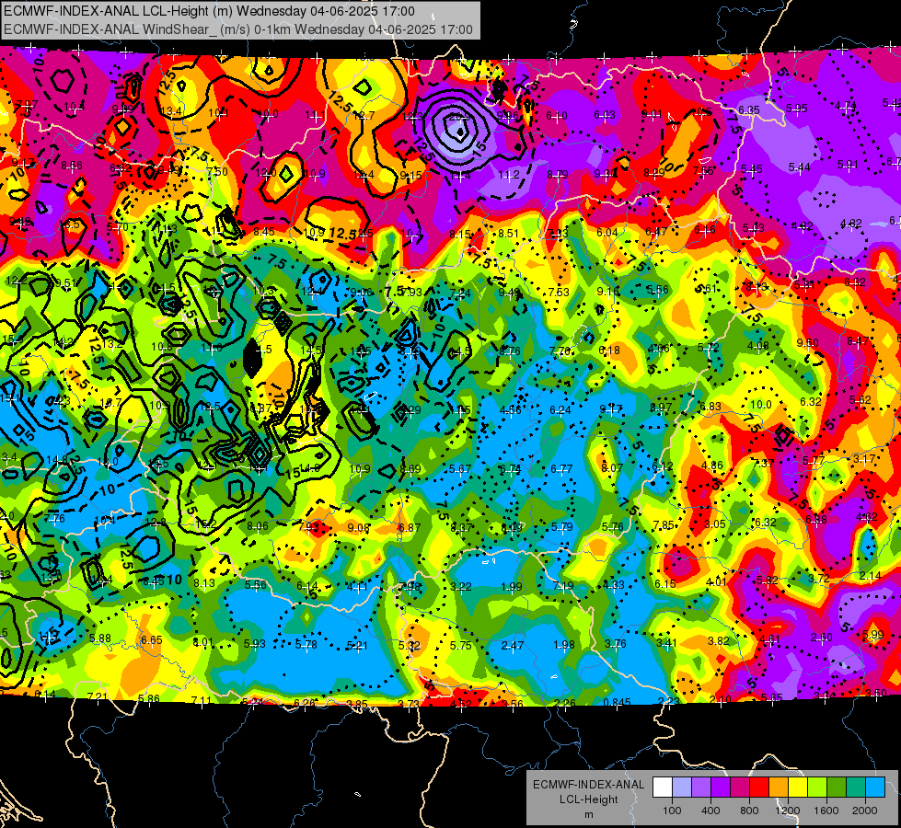This screenshot has width=901, height=828.
Task: Click the wind shear value 6.35
Action: coord(749,109)
